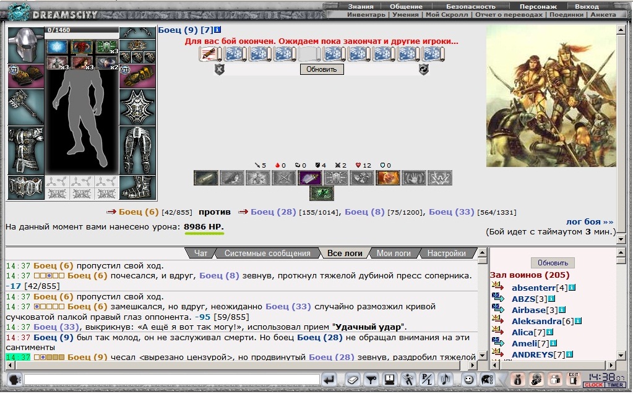
Task: Open Мой Скролл submenu item
Action: pyautogui.click(x=447, y=14)
